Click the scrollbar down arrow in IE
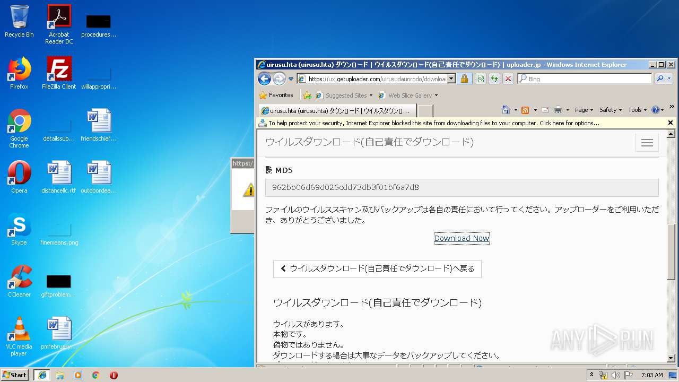The image size is (679, 382). pos(671,359)
